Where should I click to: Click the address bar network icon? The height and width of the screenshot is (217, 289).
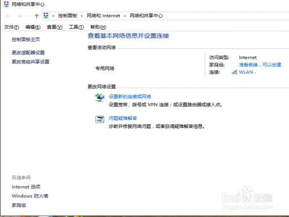[46, 16]
